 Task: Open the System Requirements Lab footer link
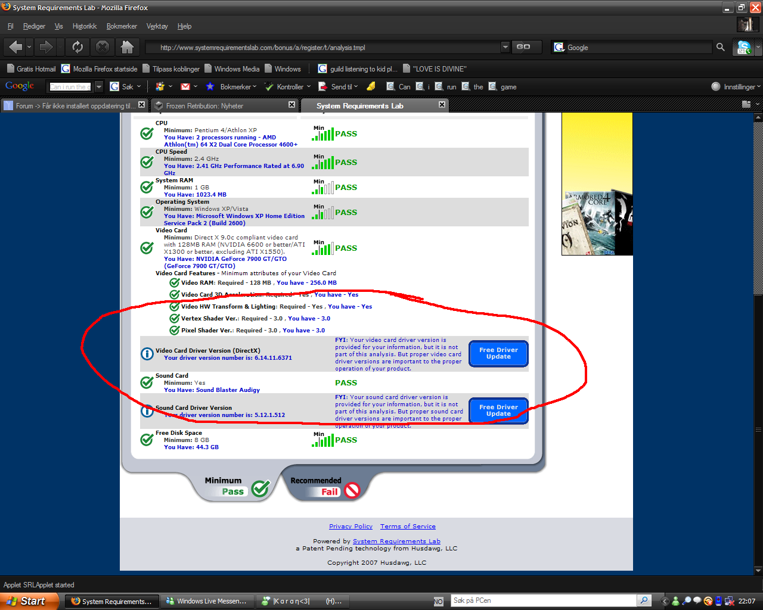[396, 541]
